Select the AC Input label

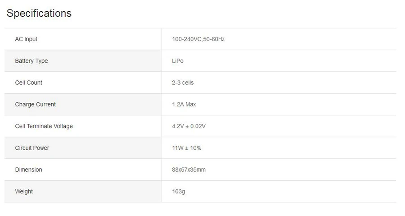[x=26, y=39]
